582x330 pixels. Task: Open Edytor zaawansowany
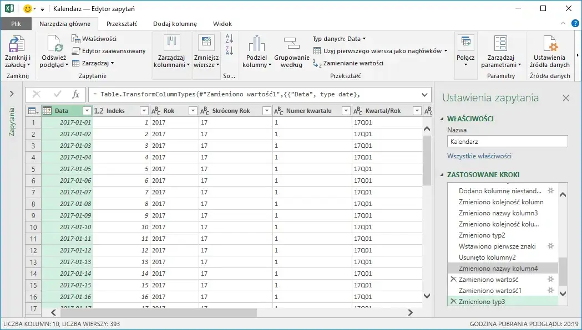click(109, 51)
